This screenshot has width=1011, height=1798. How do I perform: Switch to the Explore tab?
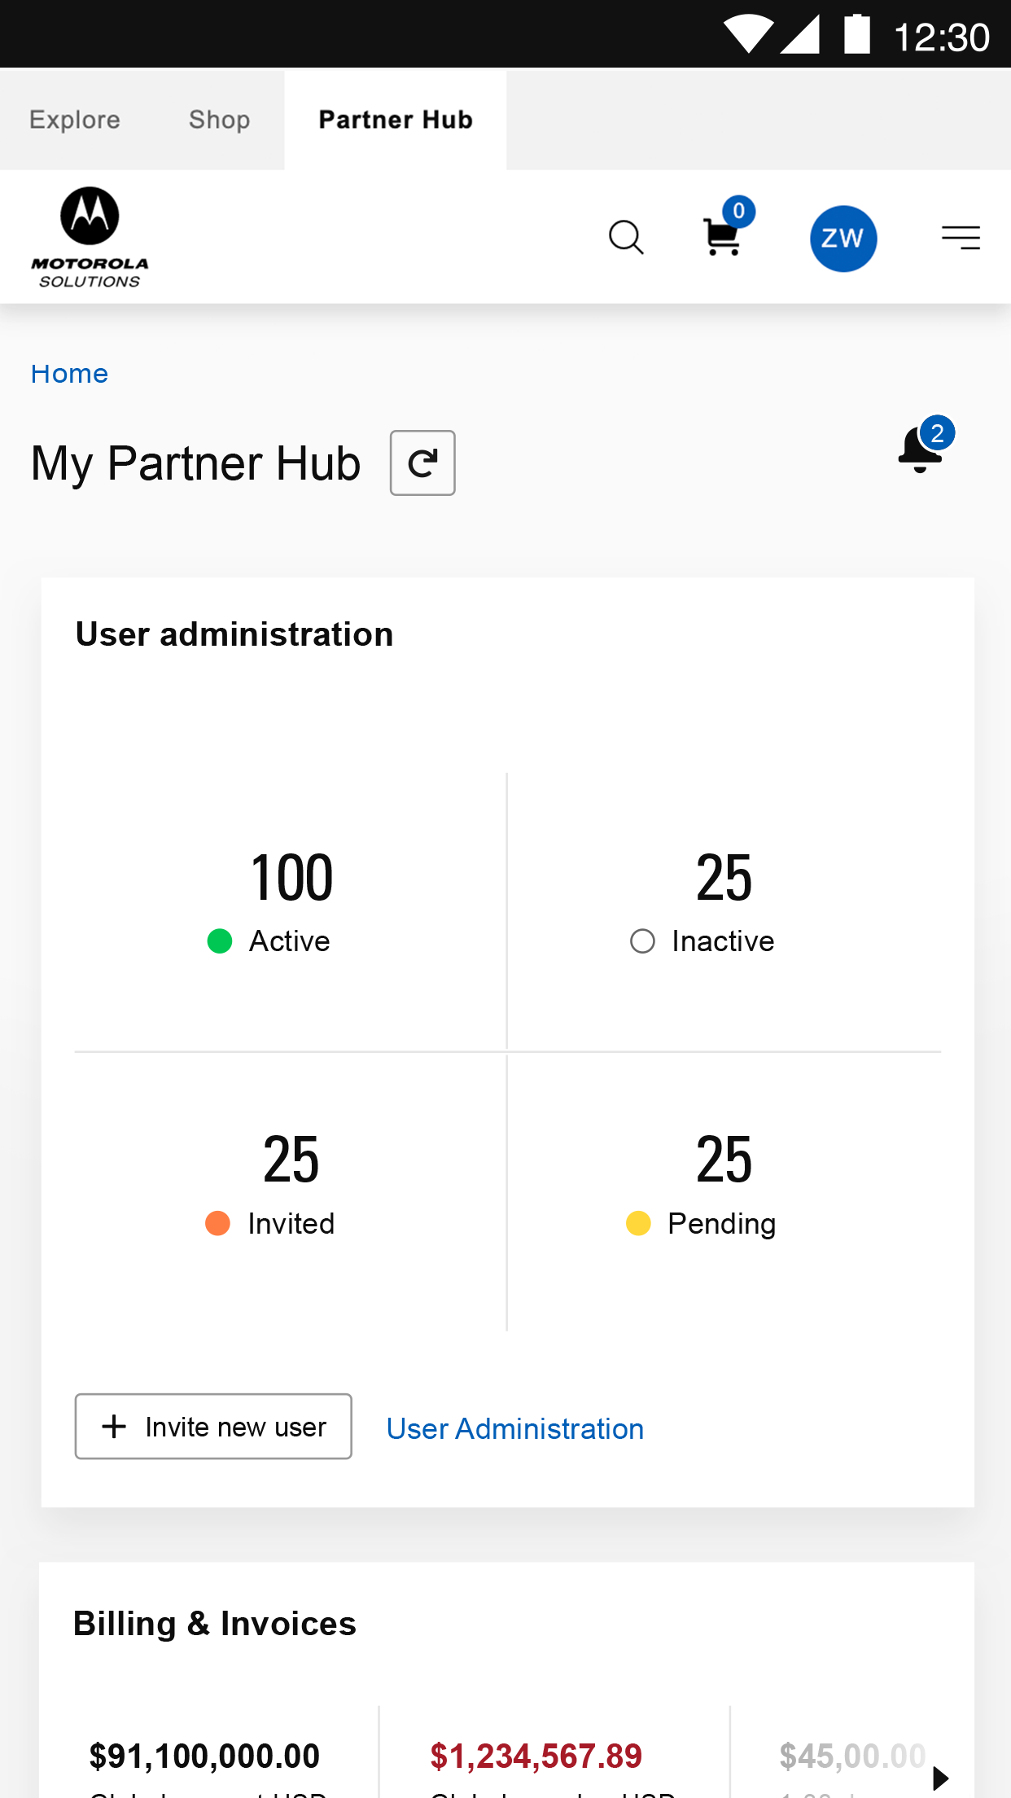pyautogui.click(x=75, y=120)
